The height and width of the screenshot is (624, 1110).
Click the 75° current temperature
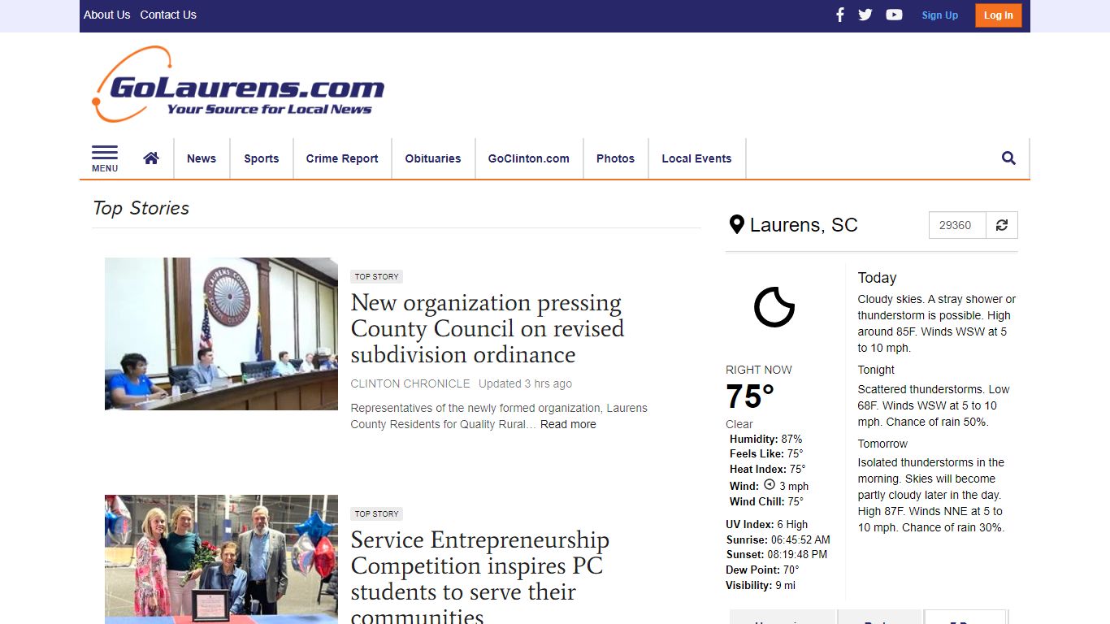point(750,396)
